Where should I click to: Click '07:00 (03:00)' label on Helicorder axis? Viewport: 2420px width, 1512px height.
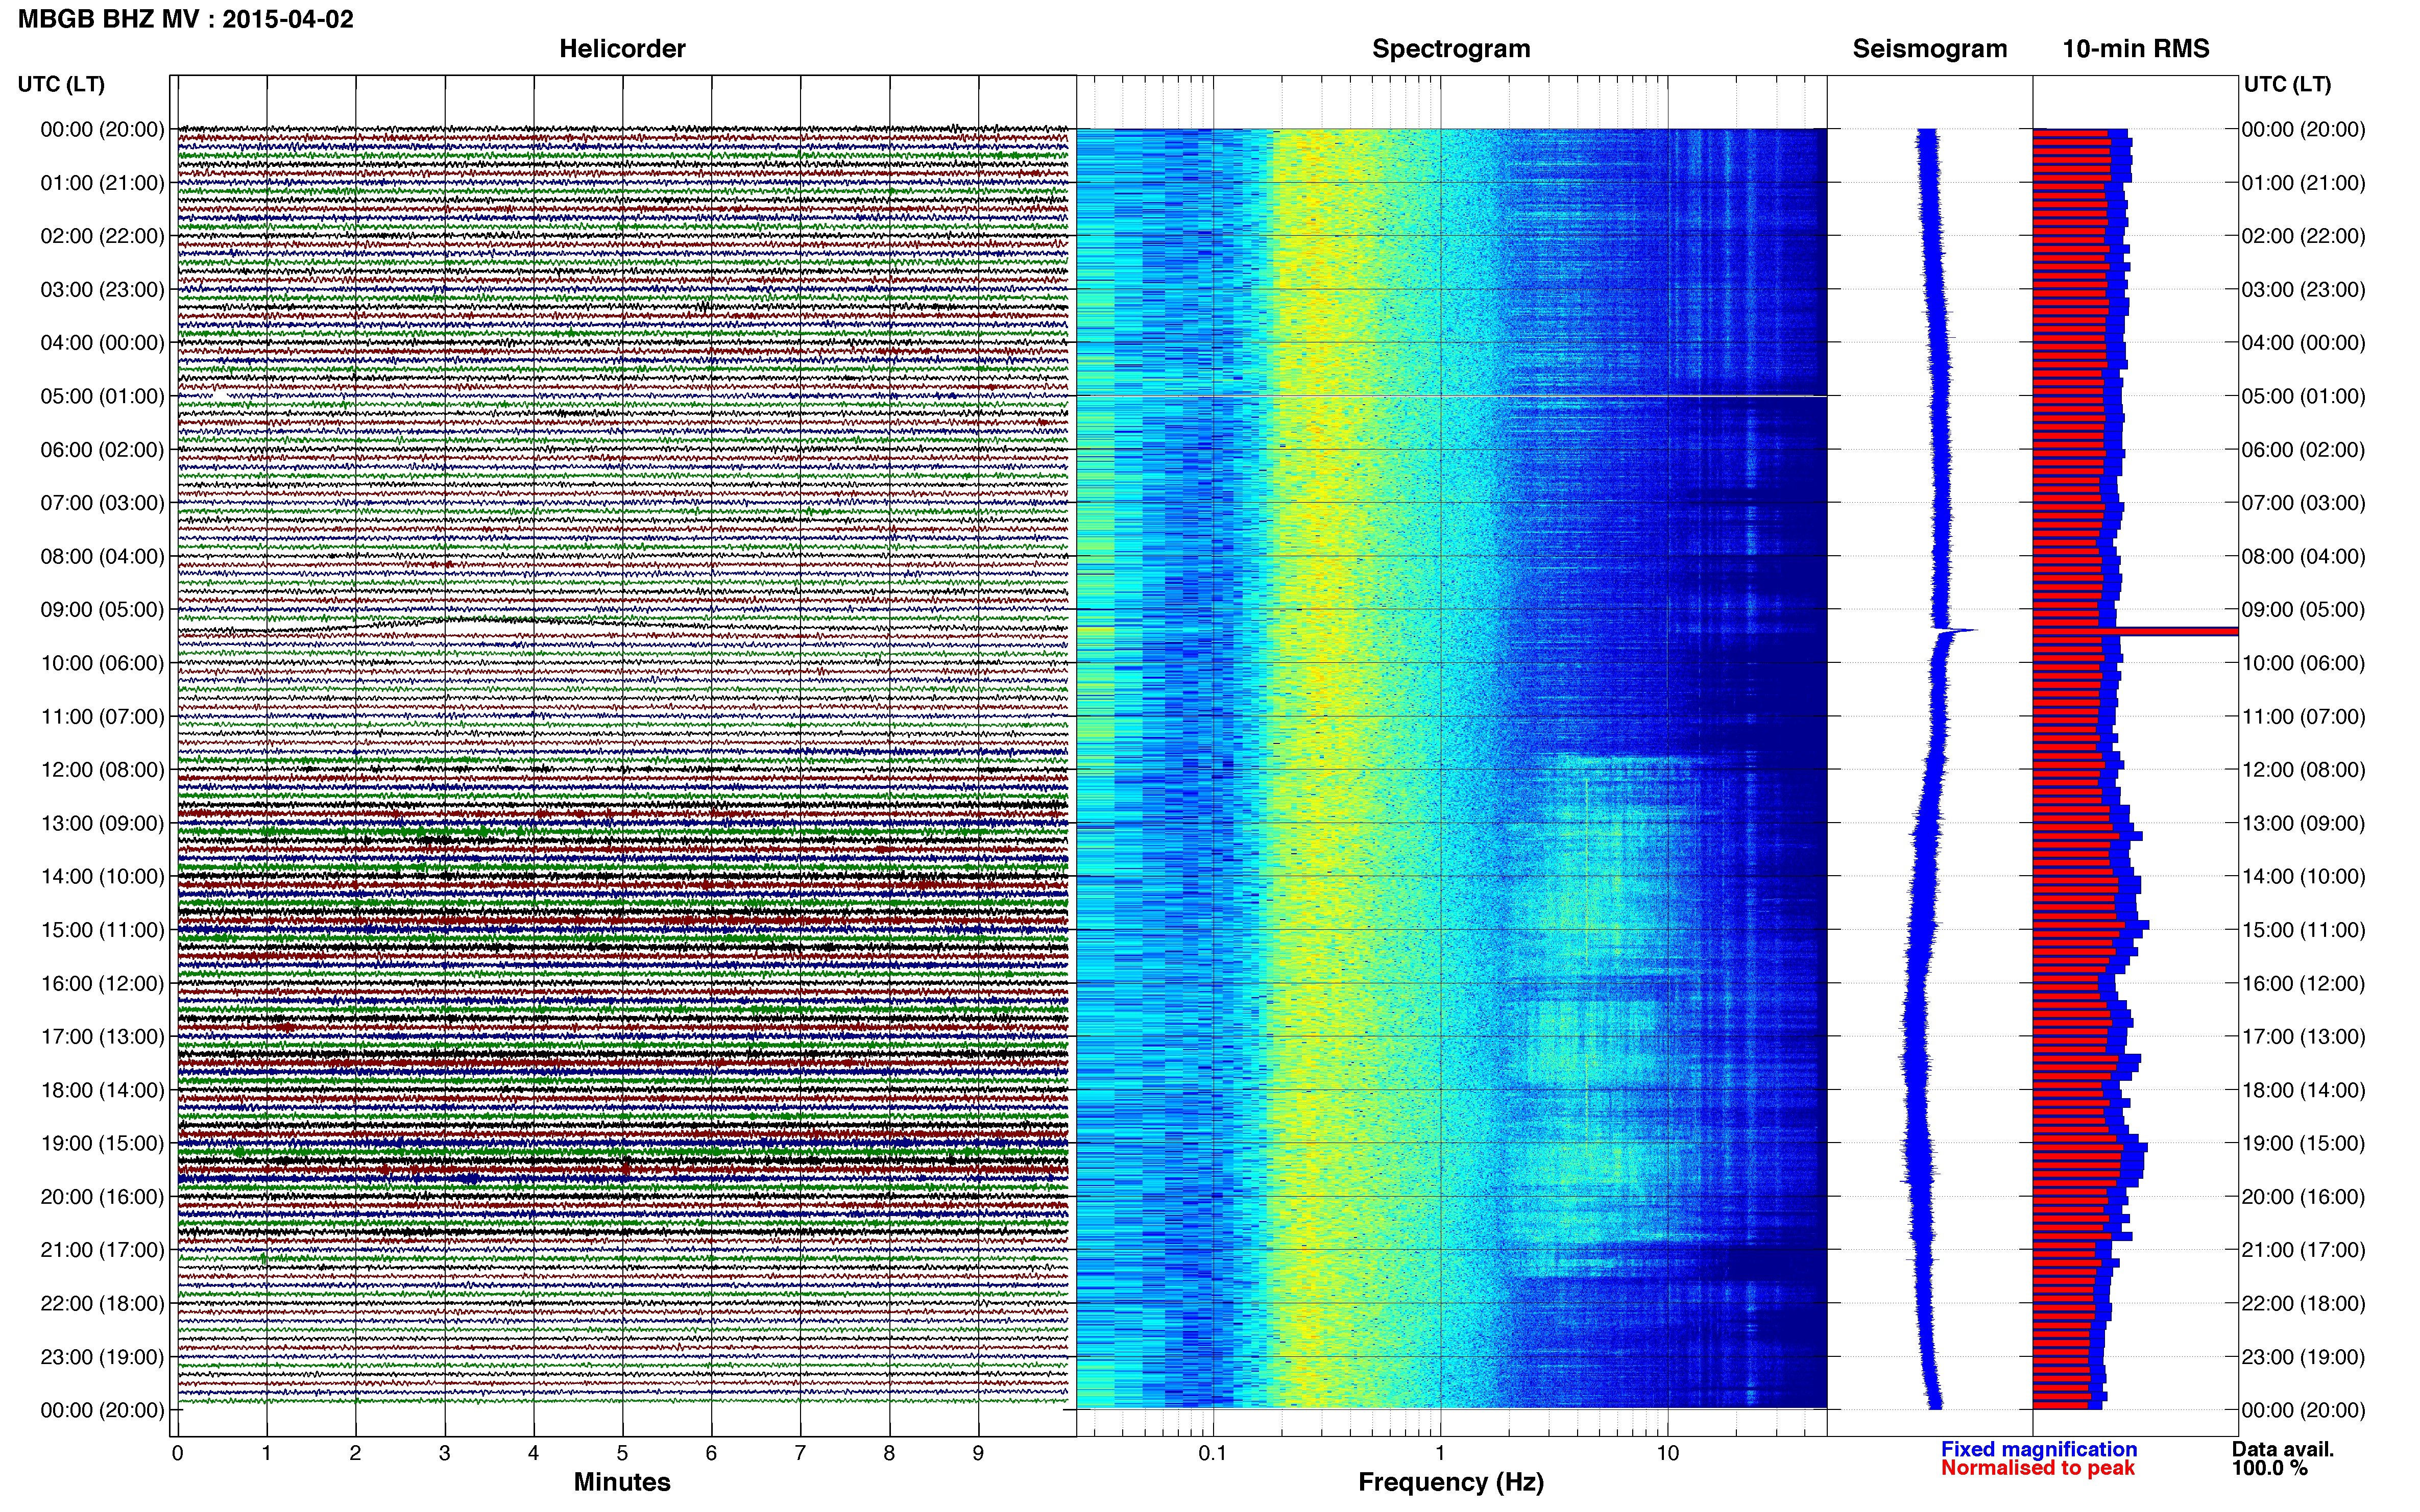click(102, 503)
